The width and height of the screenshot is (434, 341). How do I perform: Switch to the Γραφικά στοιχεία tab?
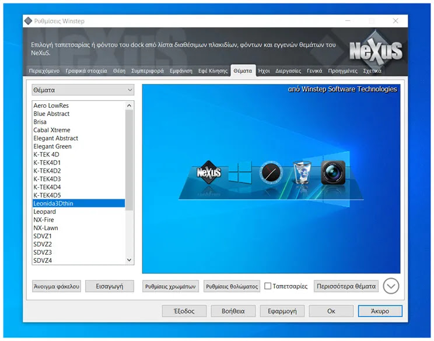click(86, 71)
